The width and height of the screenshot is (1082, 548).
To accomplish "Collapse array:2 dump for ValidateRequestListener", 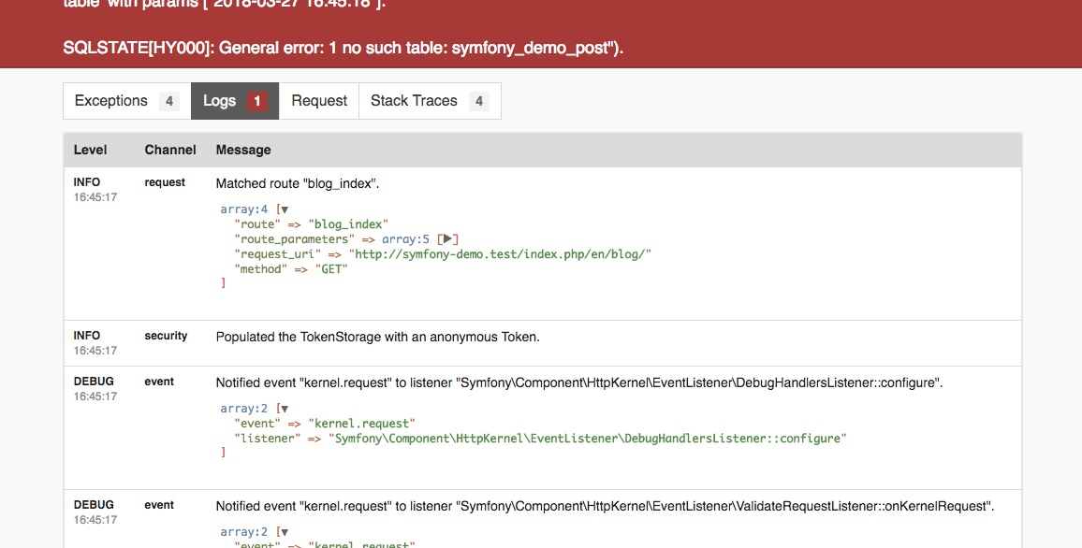I will coord(285,532).
